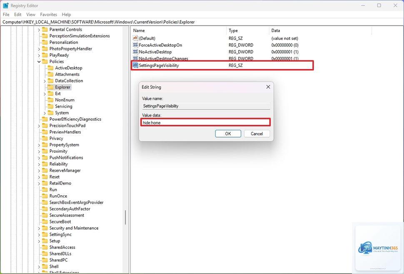Click the 0x00000000 (0) data cell
The width and height of the screenshot is (404, 274).
[x=285, y=45]
